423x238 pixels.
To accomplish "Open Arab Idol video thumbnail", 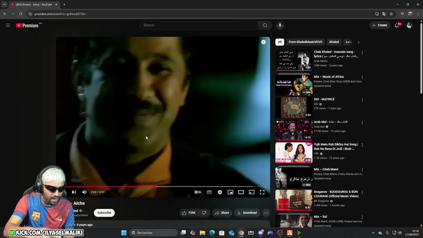I will pos(294,130).
